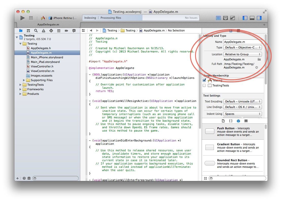The width and height of the screenshot is (282, 201).
Task: Open the Line Endings dropdown
Action: pos(242,107)
